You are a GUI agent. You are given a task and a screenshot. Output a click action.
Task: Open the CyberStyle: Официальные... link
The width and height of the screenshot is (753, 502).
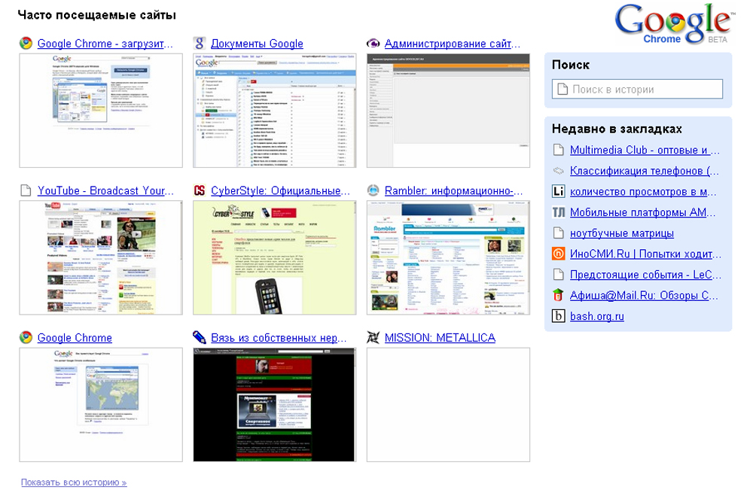(280, 190)
